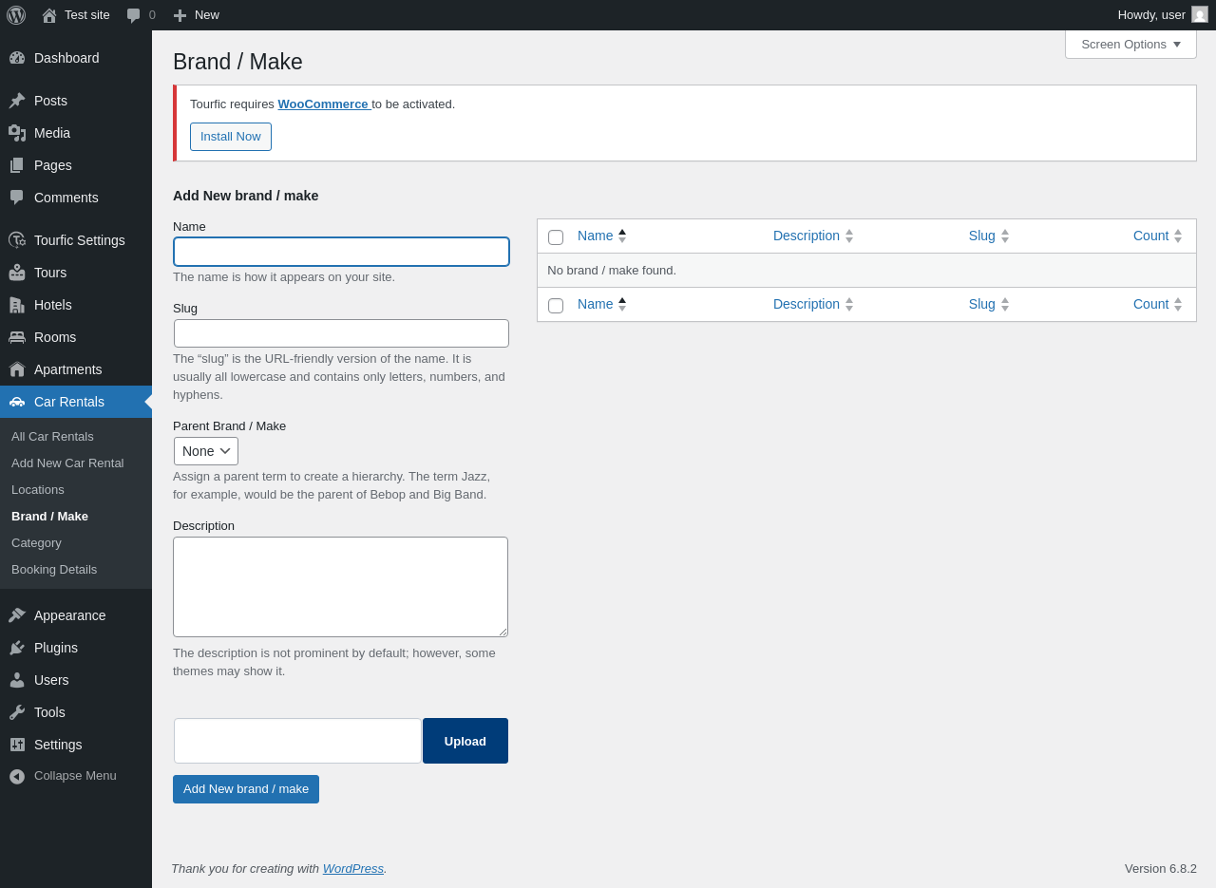
Task: Open the Booking Details submenu item
Action: [x=54, y=570]
